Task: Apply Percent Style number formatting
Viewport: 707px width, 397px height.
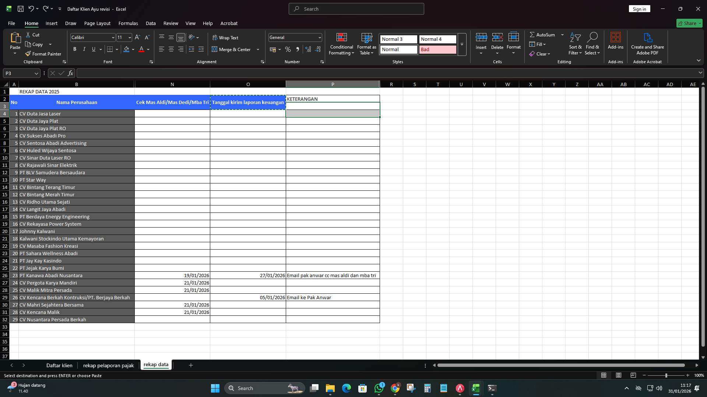Action: tap(288, 49)
